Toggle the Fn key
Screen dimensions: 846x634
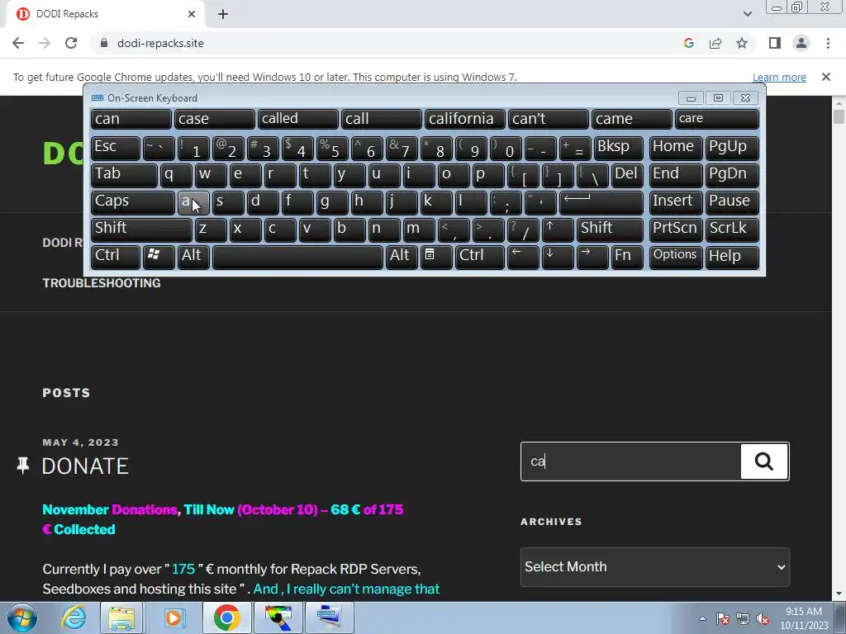tap(627, 257)
